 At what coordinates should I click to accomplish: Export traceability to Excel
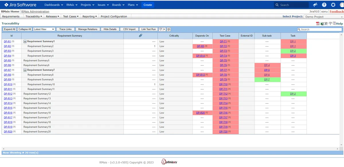322,23
